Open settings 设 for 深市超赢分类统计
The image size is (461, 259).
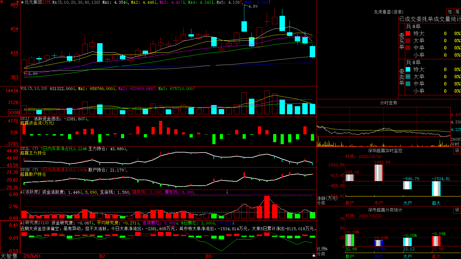tap(457, 210)
